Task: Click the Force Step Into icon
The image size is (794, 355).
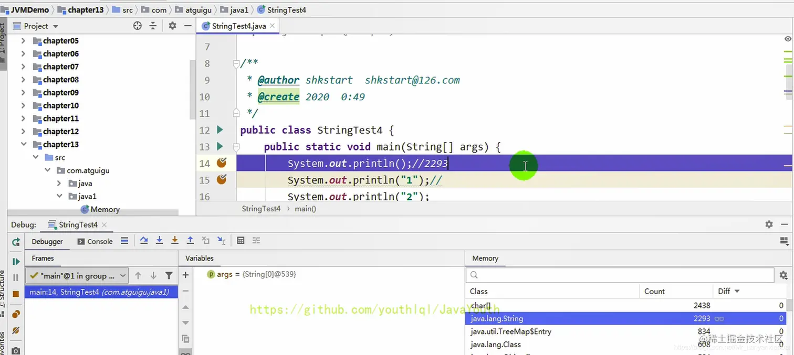Action: click(x=175, y=241)
